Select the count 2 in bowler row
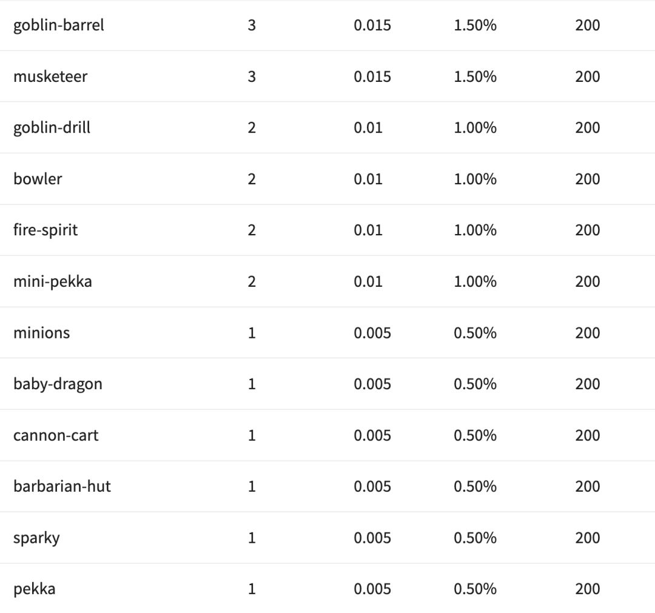The width and height of the screenshot is (655, 613). [x=252, y=179]
